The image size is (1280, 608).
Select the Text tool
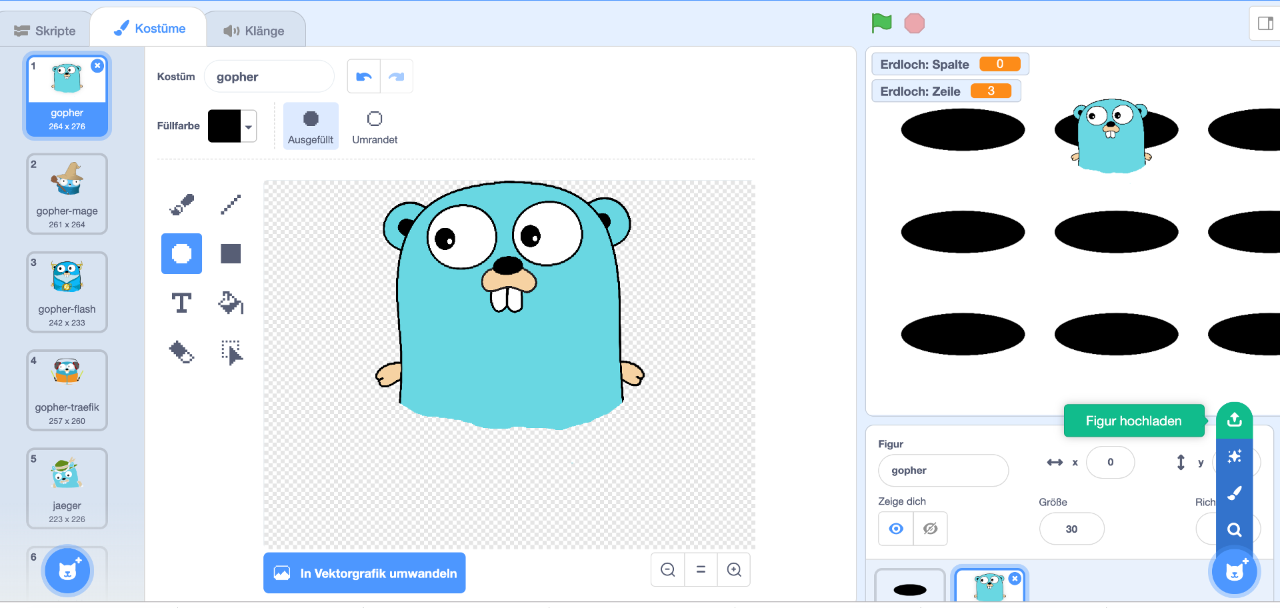181,303
